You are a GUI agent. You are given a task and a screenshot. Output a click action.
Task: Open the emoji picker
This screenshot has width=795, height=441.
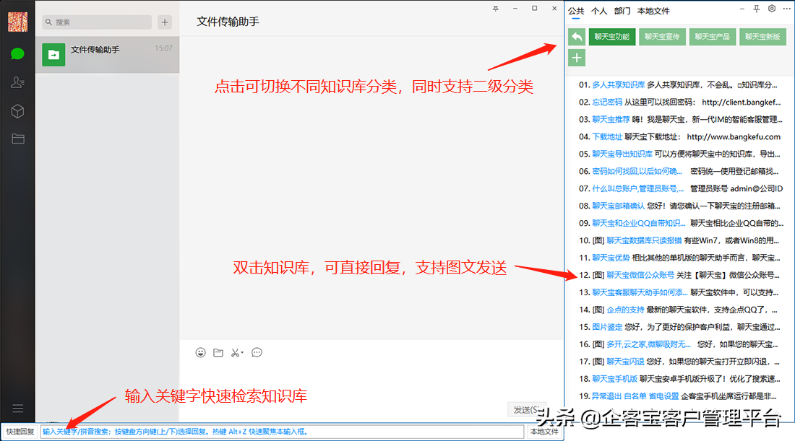201,352
